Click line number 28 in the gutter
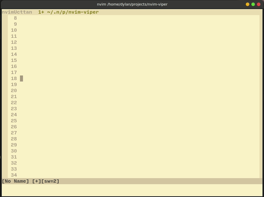 [14, 139]
